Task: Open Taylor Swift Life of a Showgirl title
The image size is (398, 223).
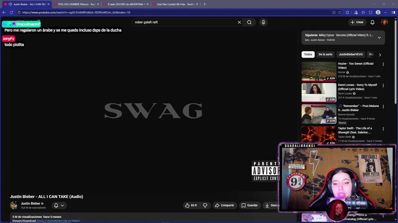Action: 355,130
